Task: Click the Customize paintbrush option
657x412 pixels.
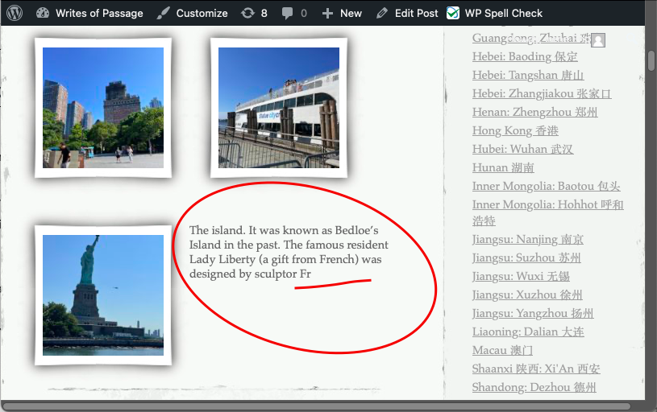Action: point(193,13)
